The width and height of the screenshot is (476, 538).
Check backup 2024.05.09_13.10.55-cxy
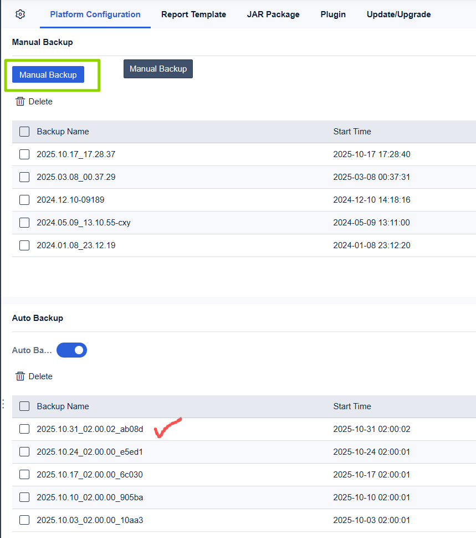tap(24, 223)
